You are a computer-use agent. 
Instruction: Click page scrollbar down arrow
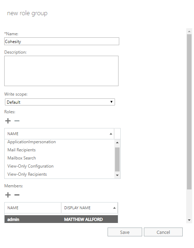189,220
